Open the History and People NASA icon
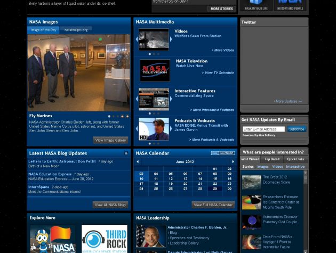 click(290, 5)
